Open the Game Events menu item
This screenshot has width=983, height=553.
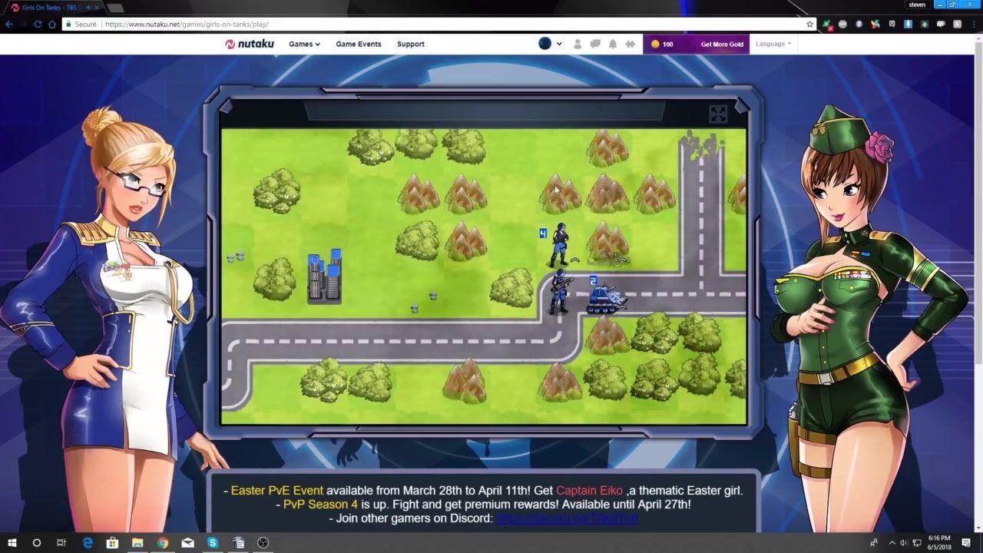pos(358,44)
